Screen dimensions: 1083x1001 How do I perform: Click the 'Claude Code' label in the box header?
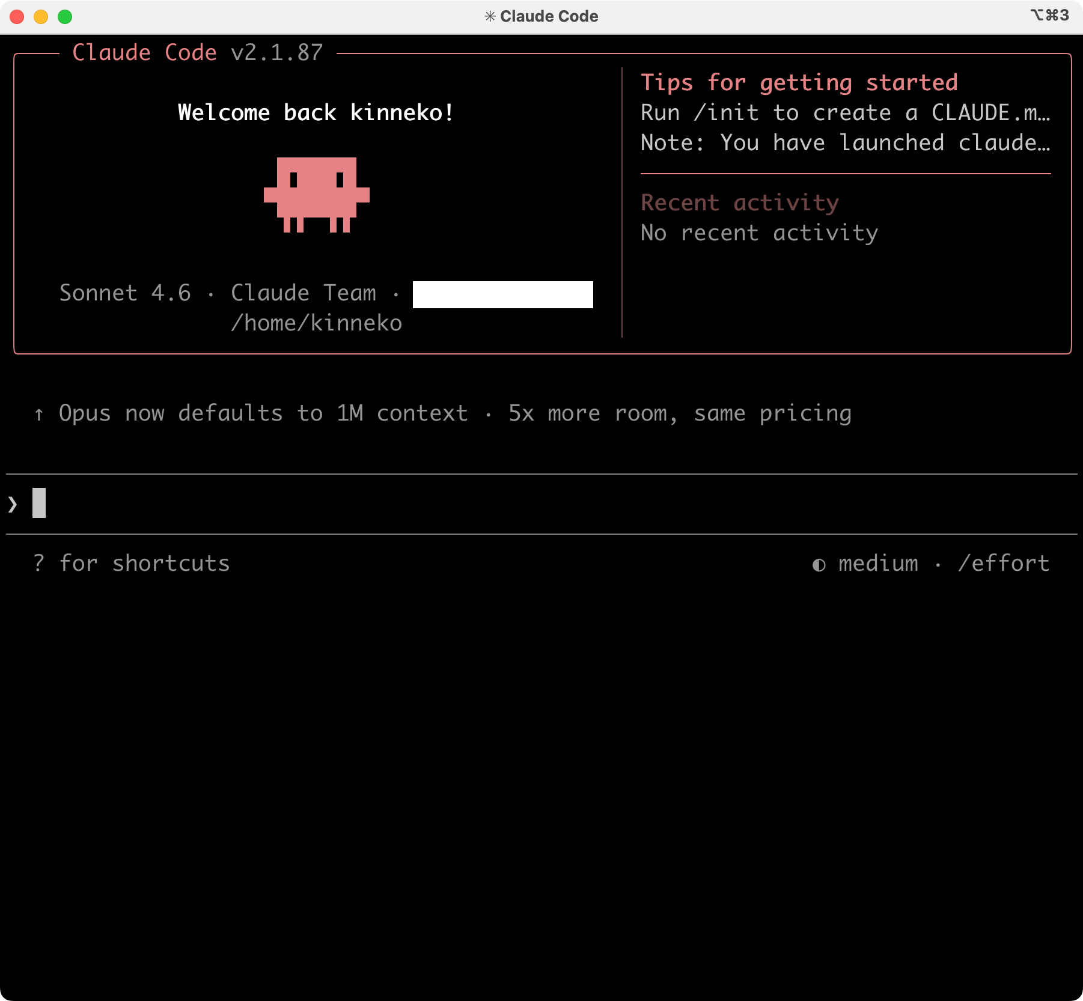pos(144,53)
